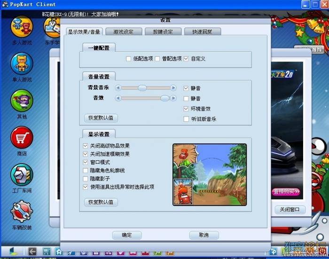Switch to the 快速回复 tab

(x=203, y=31)
